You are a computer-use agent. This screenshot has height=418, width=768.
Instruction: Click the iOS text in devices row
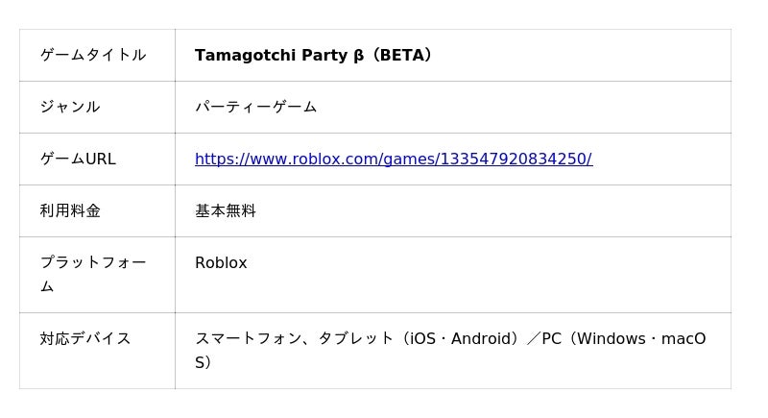(x=422, y=339)
